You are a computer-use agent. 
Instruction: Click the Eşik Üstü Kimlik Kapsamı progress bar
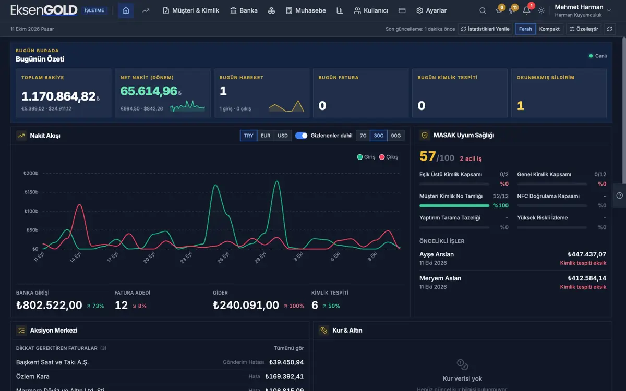pos(454,184)
